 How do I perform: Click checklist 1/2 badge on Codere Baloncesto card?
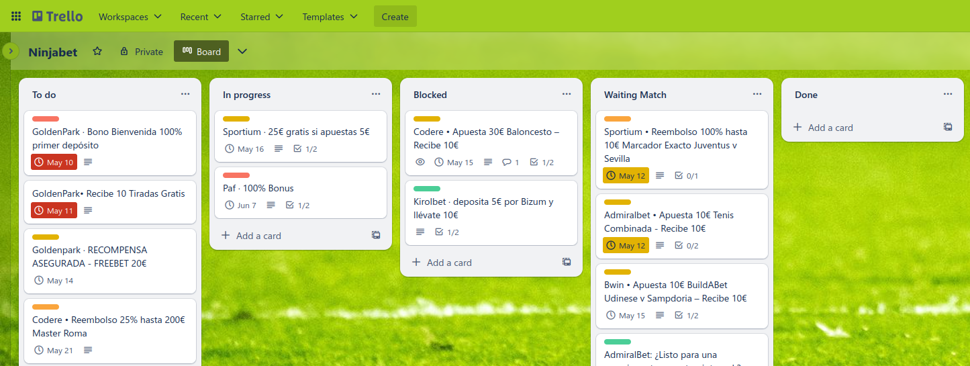pos(542,162)
